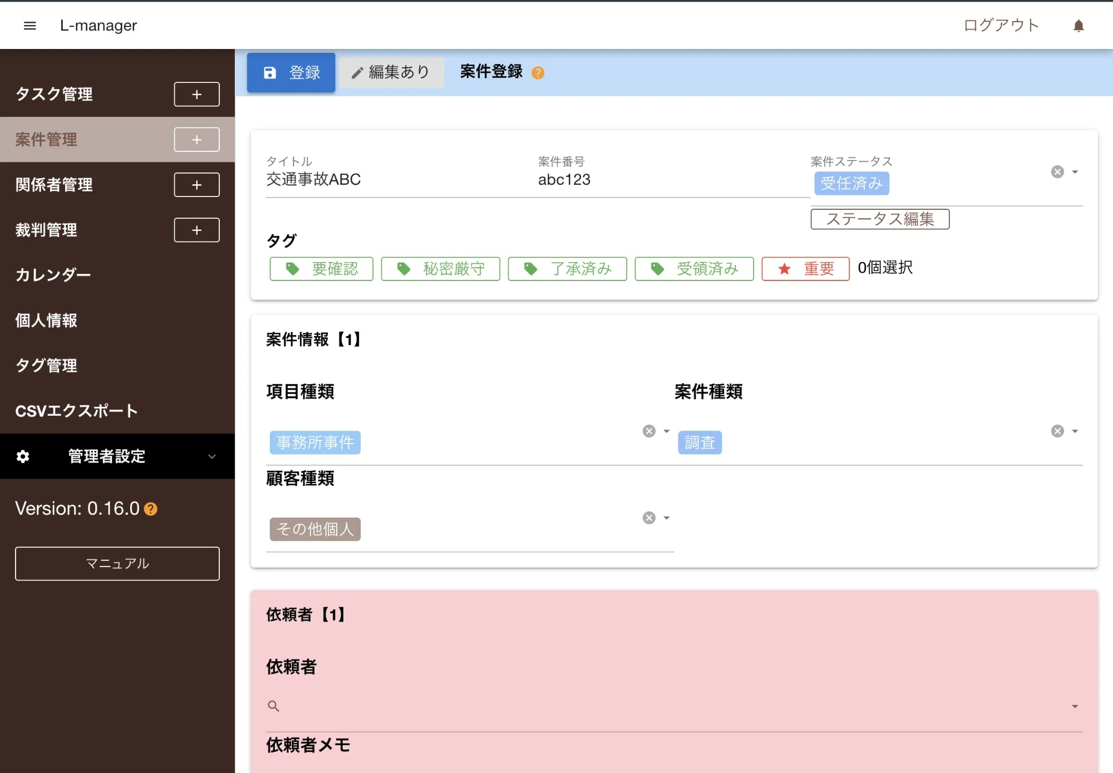
Task: Click the search magnifier in the 依頼者 field
Action: 273,706
